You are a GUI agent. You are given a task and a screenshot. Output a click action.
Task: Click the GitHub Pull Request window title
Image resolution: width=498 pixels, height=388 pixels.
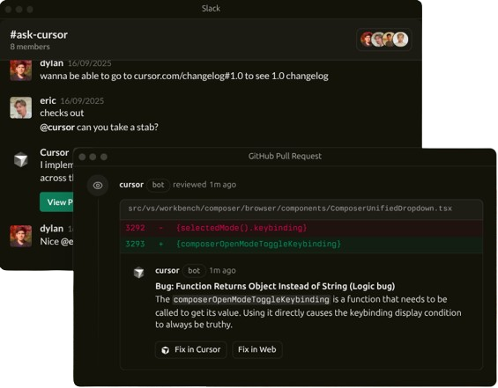click(x=285, y=157)
